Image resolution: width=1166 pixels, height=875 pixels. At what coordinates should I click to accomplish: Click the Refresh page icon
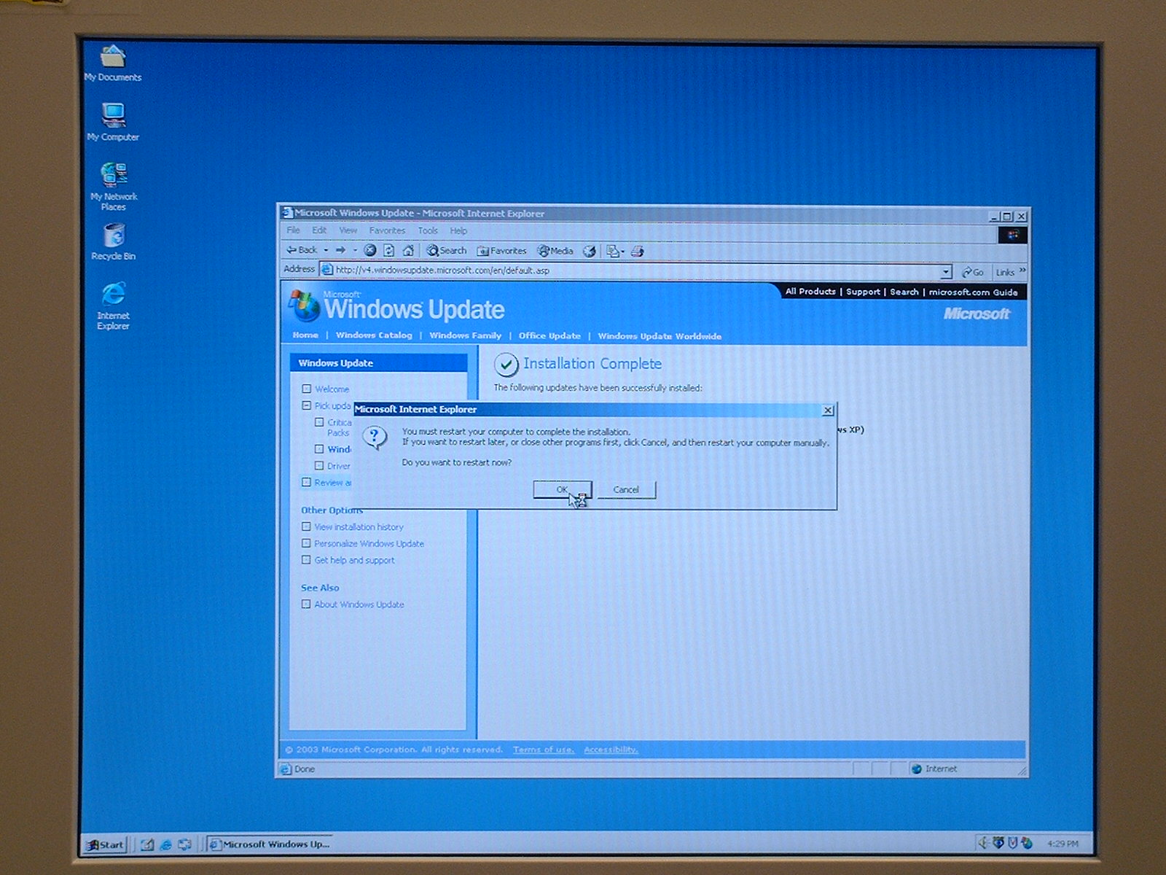coord(389,250)
